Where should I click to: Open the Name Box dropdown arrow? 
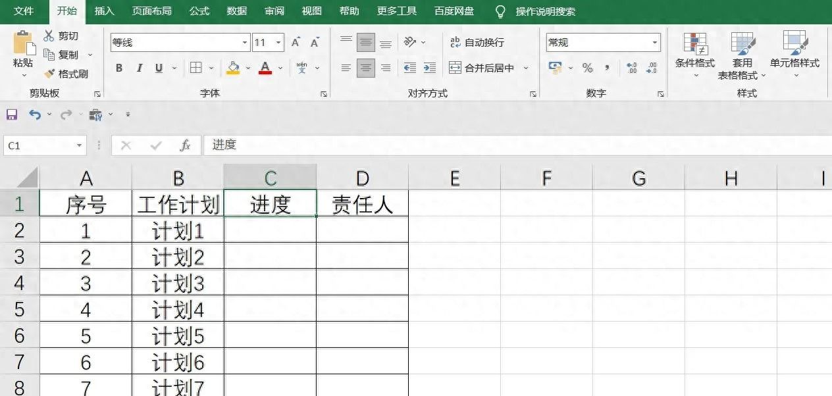pos(79,145)
